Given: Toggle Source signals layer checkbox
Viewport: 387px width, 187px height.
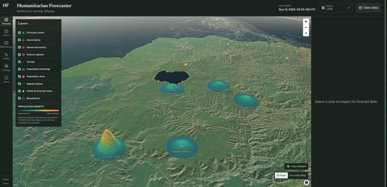Looking at the screenshot, I should pos(20,55).
